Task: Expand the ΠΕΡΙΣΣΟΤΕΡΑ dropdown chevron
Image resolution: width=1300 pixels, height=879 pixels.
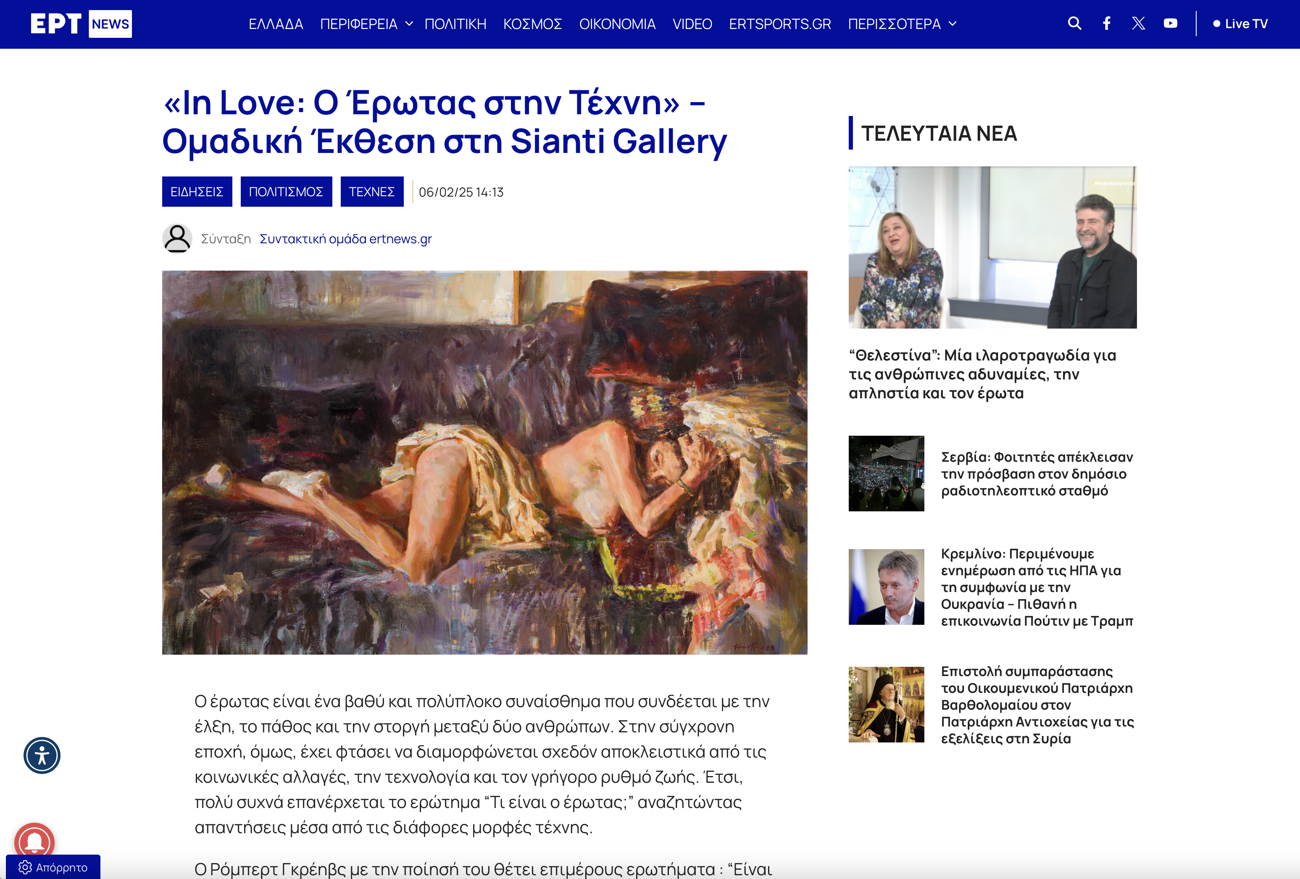Action: coord(953,24)
